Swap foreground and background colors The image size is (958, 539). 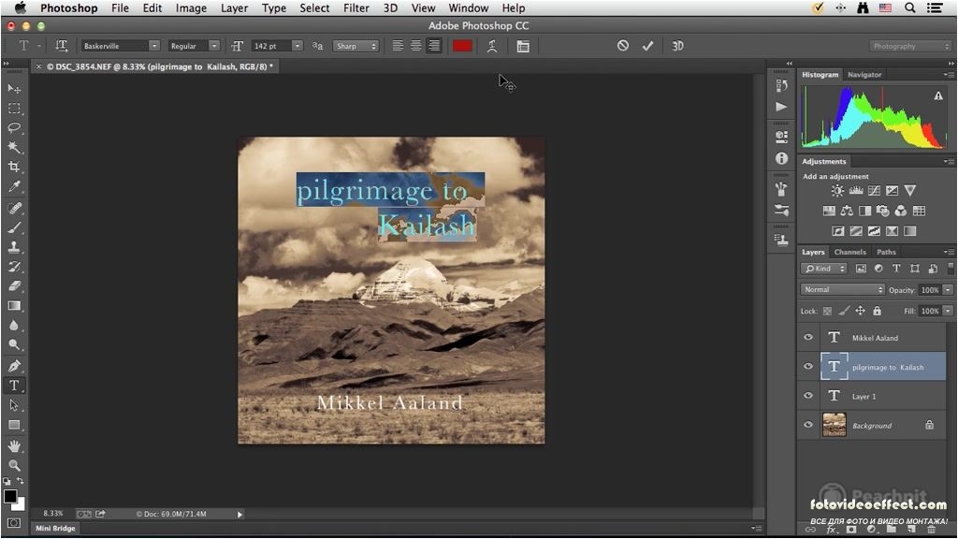pos(21,482)
